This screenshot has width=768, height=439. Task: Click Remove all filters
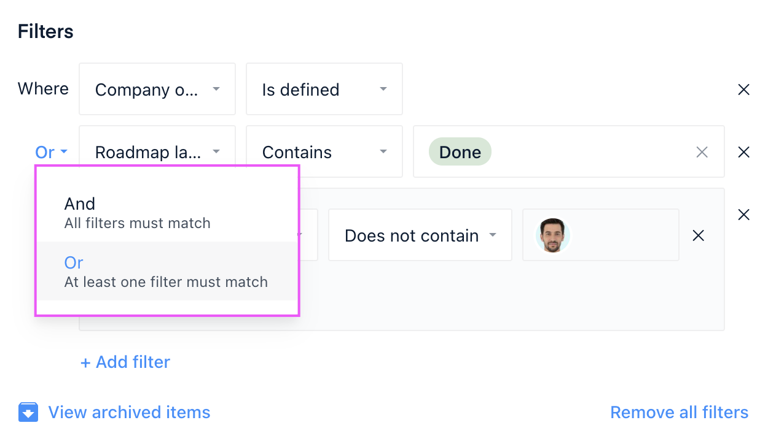679,412
